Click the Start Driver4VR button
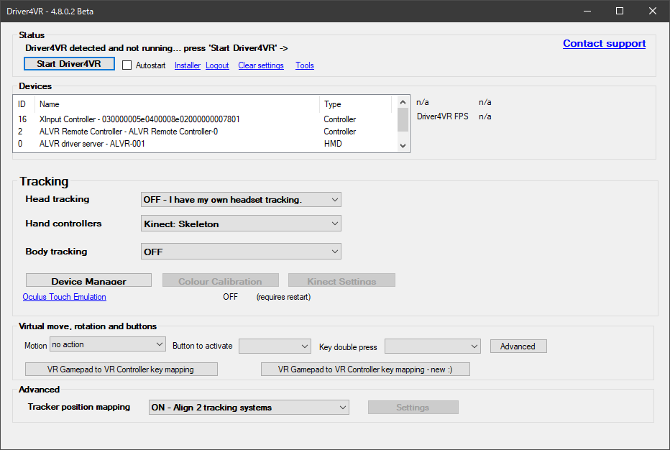Image resolution: width=670 pixels, height=450 pixels. coord(69,64)
